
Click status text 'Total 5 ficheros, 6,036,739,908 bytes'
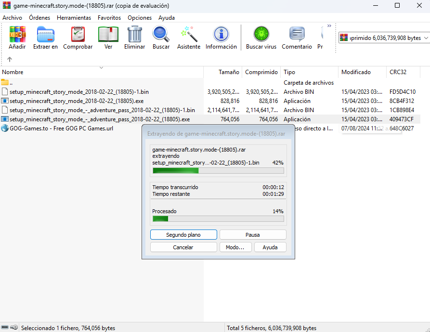pyautogui.click(x=272, y=328)
